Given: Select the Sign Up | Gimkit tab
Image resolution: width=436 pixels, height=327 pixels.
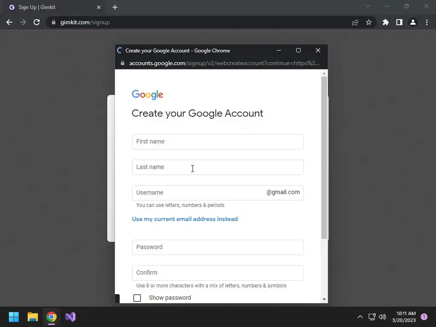Looking at the screenshot, I should 54,8.
